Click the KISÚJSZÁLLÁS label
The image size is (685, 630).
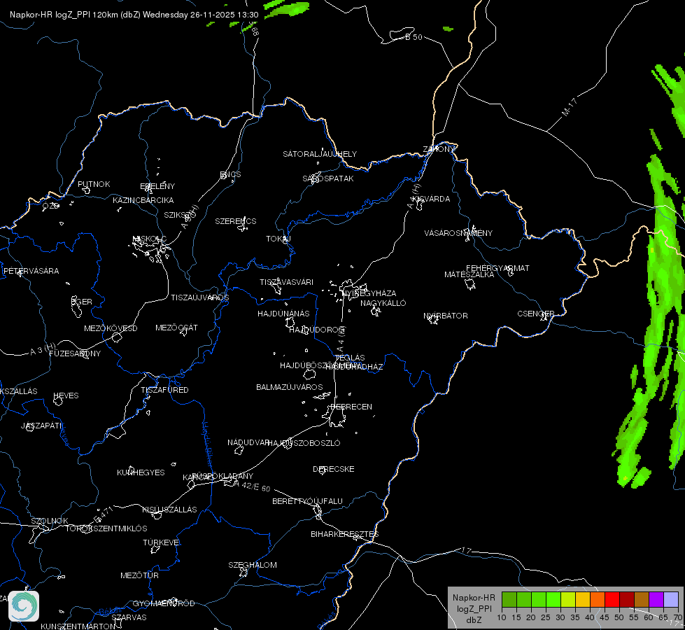pyautogui.click(x=169, y=510)
